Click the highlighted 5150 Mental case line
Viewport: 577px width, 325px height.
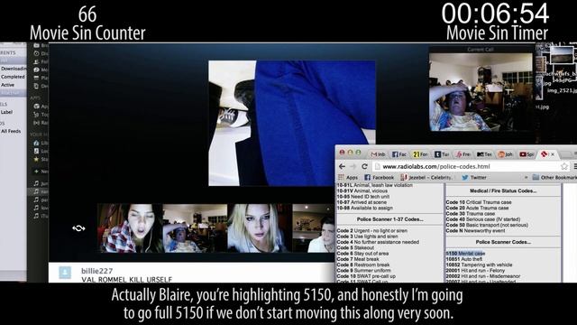pos(465,254)
